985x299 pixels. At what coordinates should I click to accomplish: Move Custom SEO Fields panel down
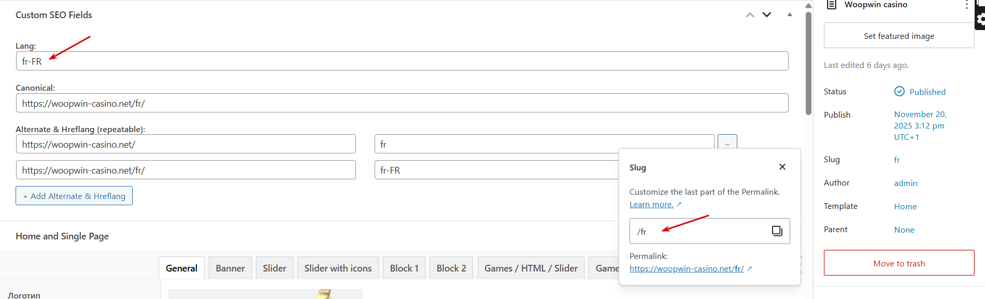click(767, 15)
